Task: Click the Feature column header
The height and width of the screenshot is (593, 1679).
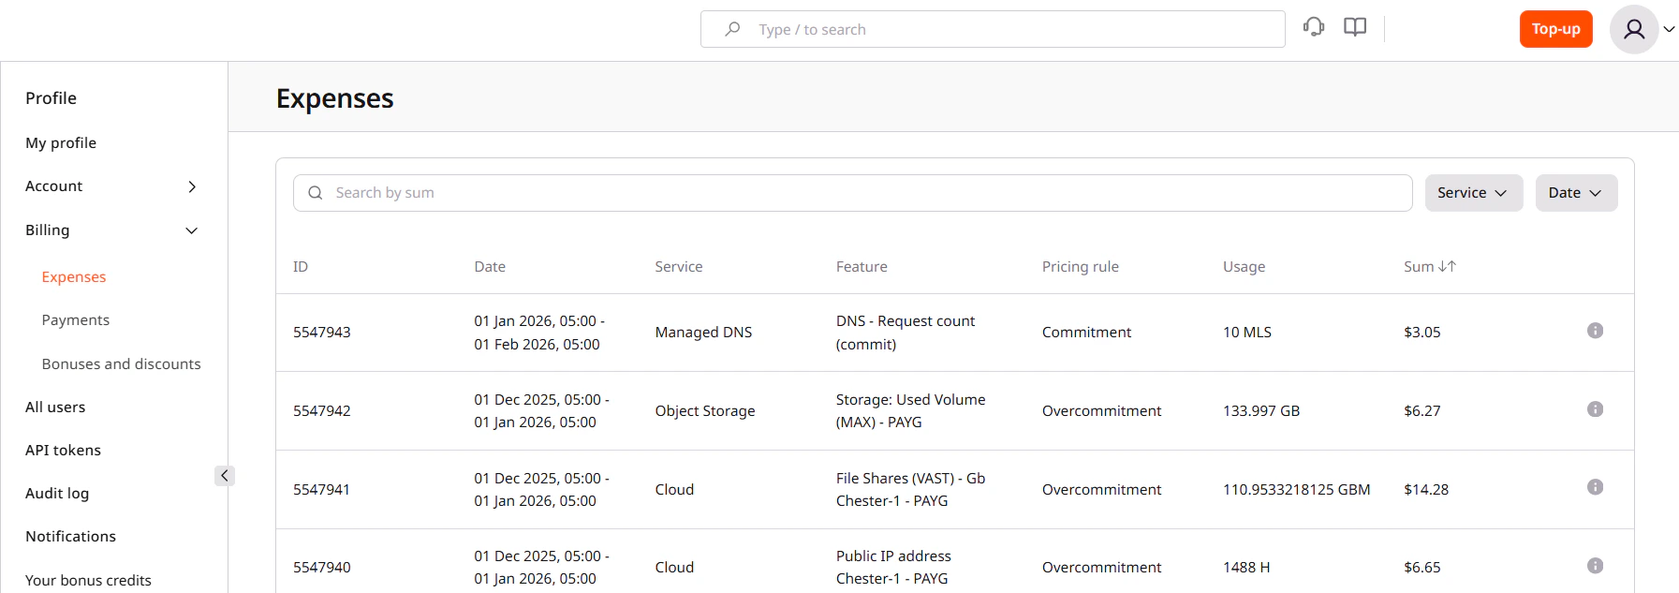Action: point(862,266)
